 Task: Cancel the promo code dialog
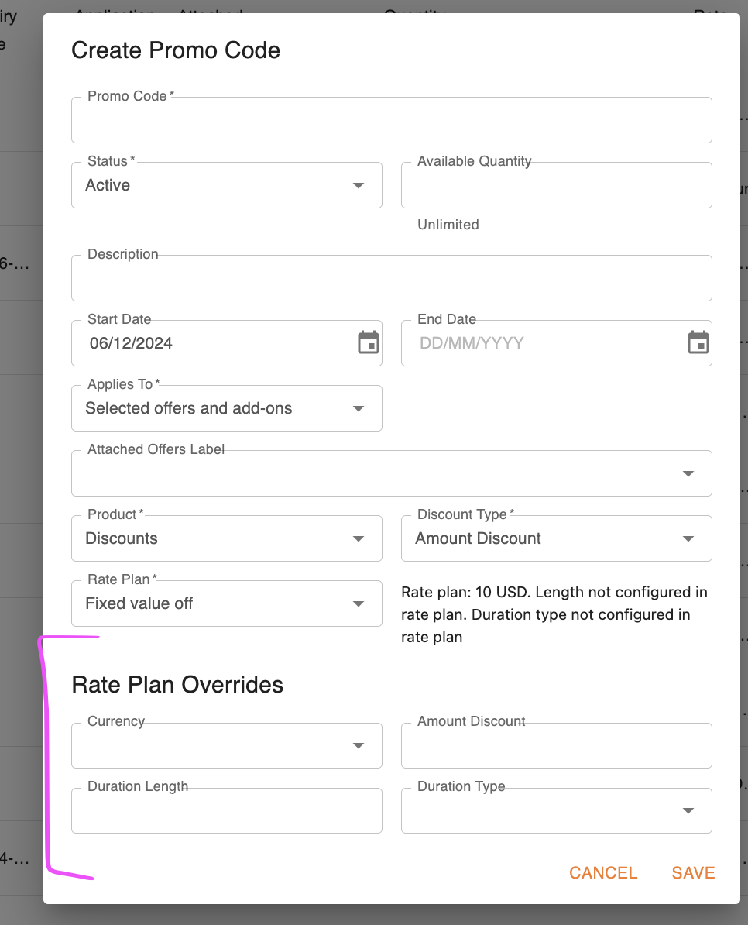coord(603,872)
